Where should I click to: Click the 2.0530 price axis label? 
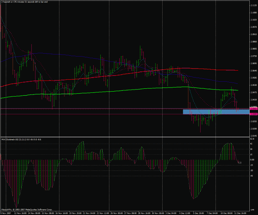pos(253,85)
